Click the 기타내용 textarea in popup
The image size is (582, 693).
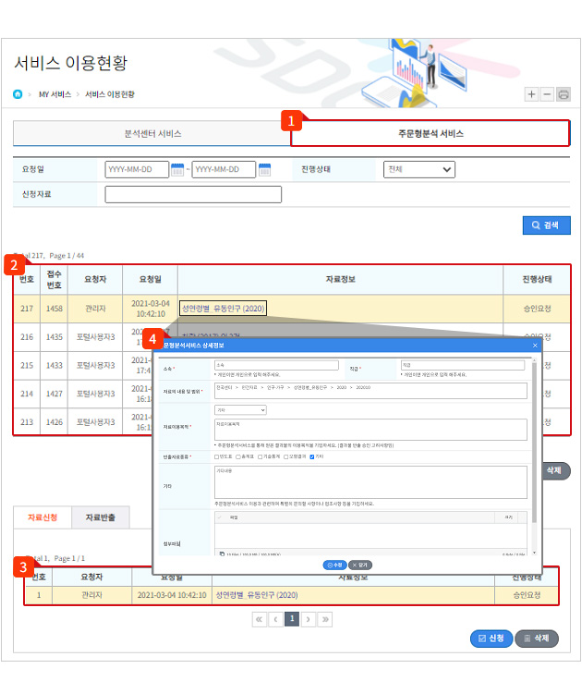[370, 482]
